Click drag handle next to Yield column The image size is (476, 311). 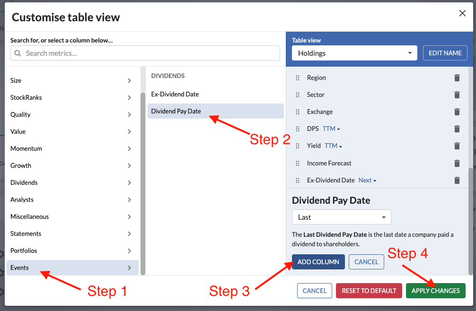(298, 146)
